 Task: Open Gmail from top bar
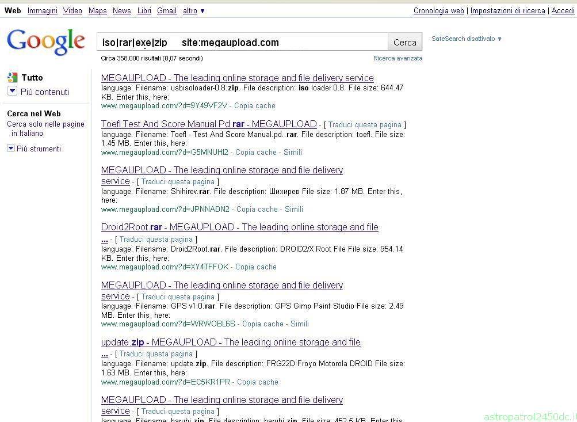tap(167, 11)
